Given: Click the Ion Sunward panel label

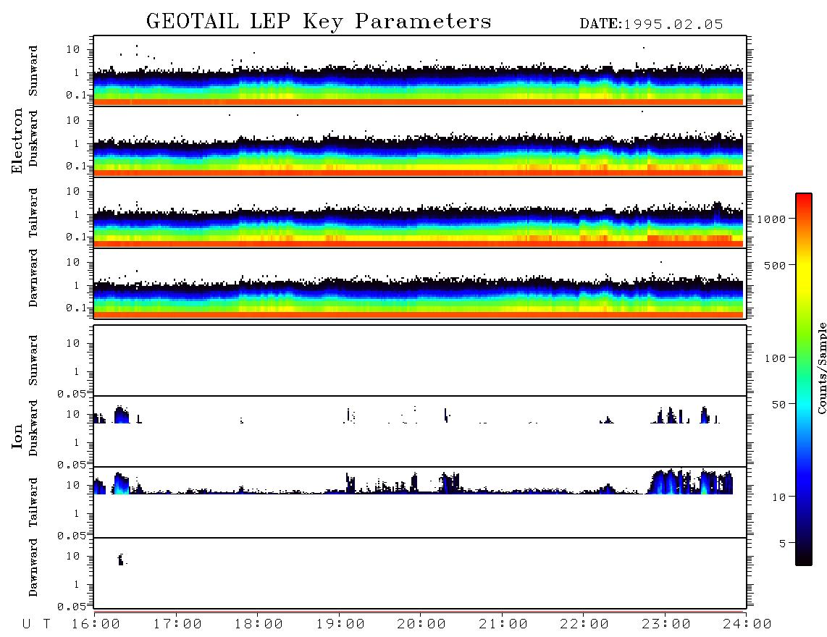Looking at the screenshot, I should (x=33, y=360).
